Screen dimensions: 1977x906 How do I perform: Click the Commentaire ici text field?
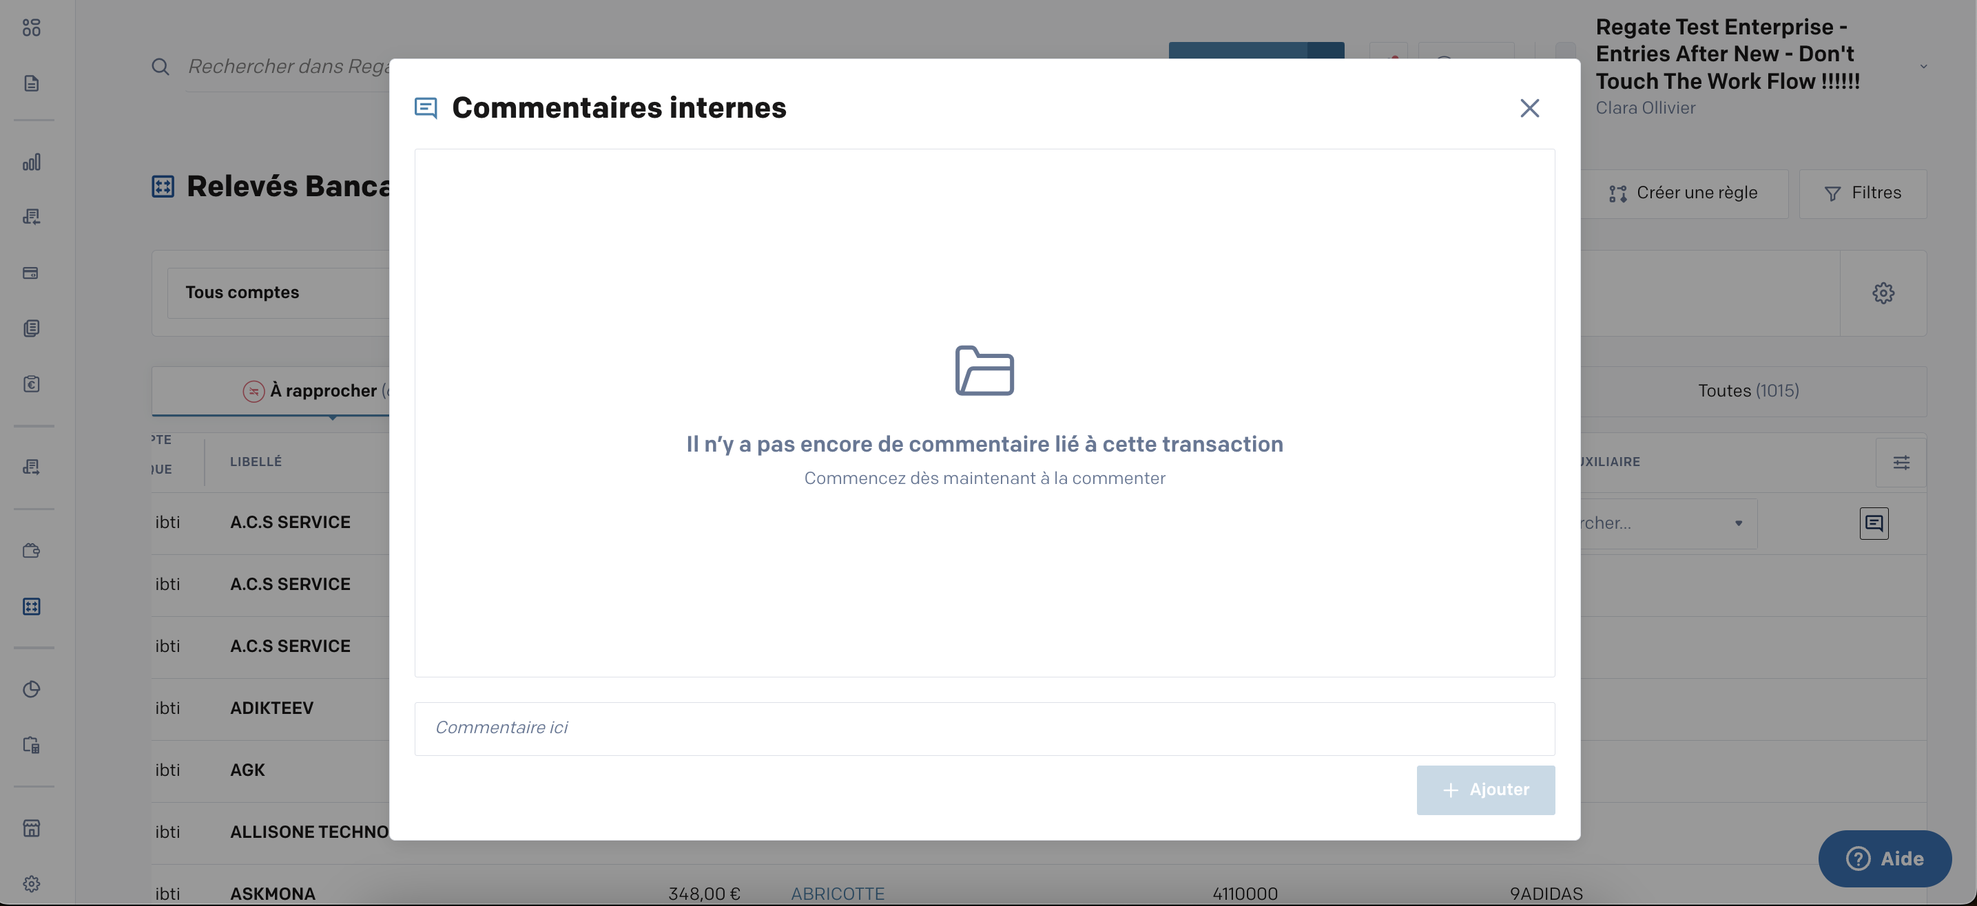click(x=984, y=728)
